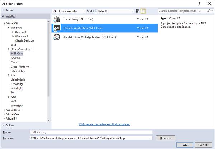Open the Location path dropdown
The width and height of the screenshot is (215, 149).
151,138
